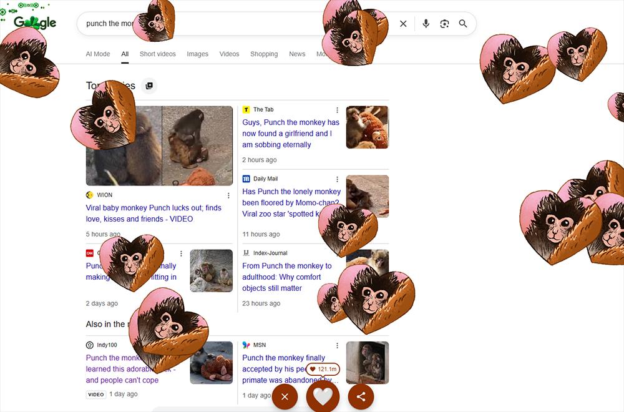Switch to the News tab
Image resolution: width=624 pixels, height=412 pixels.
tap(297, 54)
